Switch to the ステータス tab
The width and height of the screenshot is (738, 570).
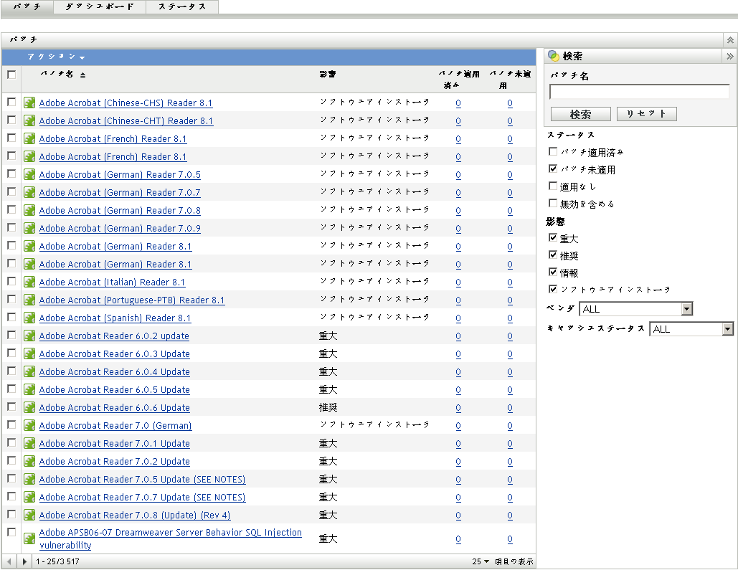(x=182, y=6)
